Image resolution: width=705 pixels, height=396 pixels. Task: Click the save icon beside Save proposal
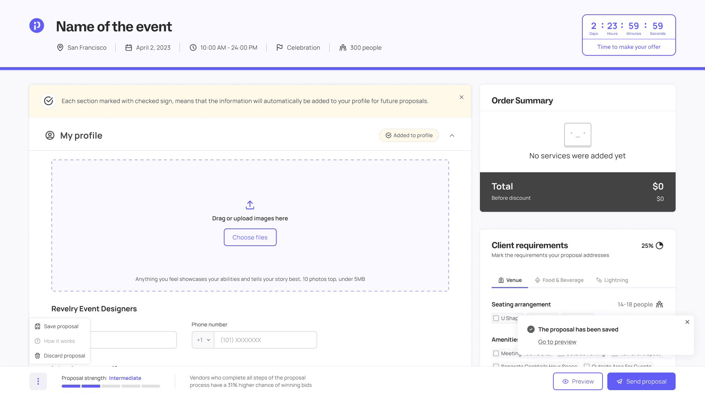[37, 326]
